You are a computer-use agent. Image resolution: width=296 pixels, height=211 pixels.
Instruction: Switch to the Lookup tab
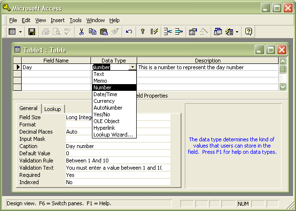click(x=52, y=109)
